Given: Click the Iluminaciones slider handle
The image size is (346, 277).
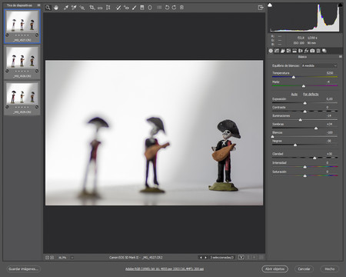Looking at the screenshot, I should click(301, 120).
